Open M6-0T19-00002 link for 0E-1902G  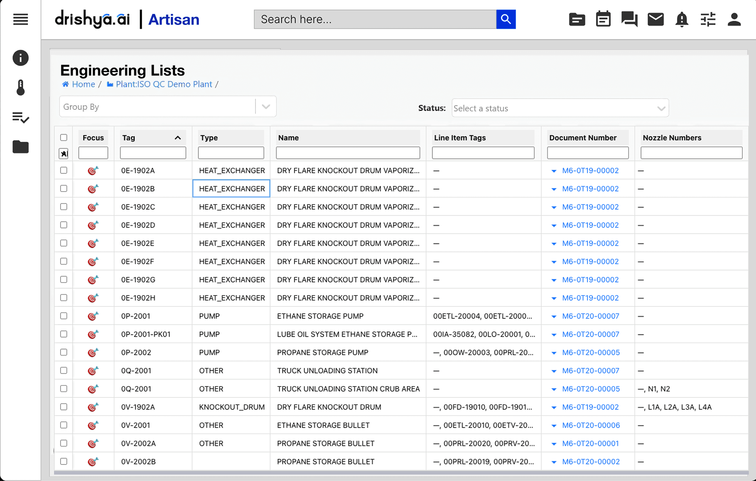pyautogui.click(x=590, y=280)
